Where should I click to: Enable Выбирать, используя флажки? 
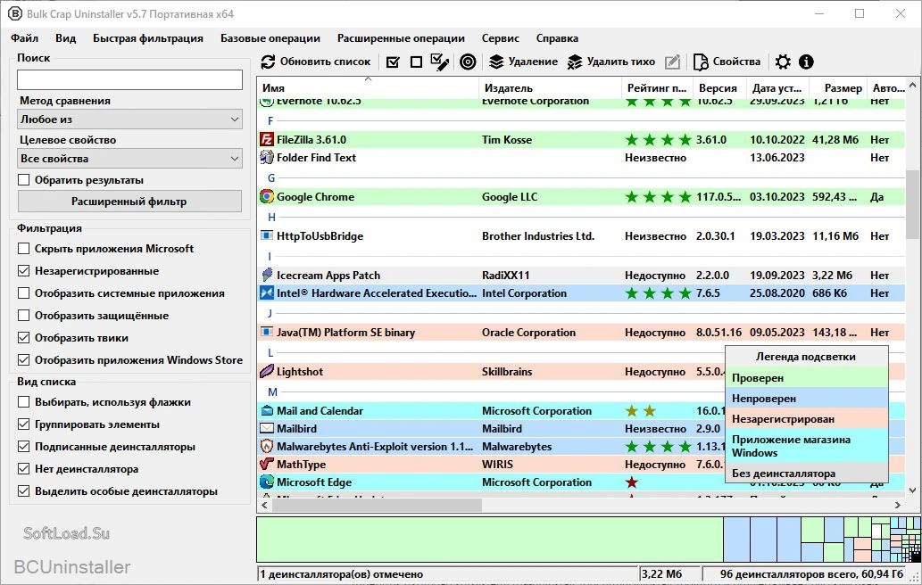pos(23,402)
